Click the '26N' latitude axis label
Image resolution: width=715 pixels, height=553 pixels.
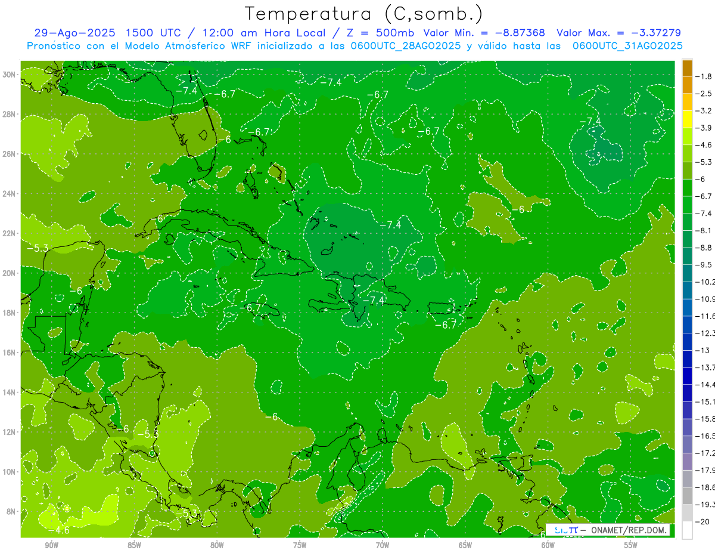(x=10, y=154)
